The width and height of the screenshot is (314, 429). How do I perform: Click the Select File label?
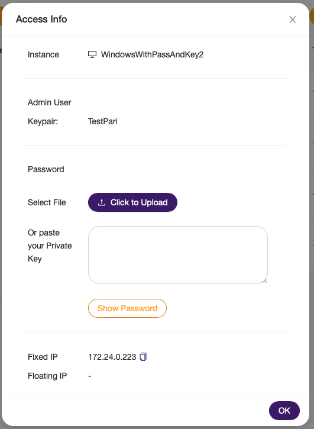click(x=47, y=202)
